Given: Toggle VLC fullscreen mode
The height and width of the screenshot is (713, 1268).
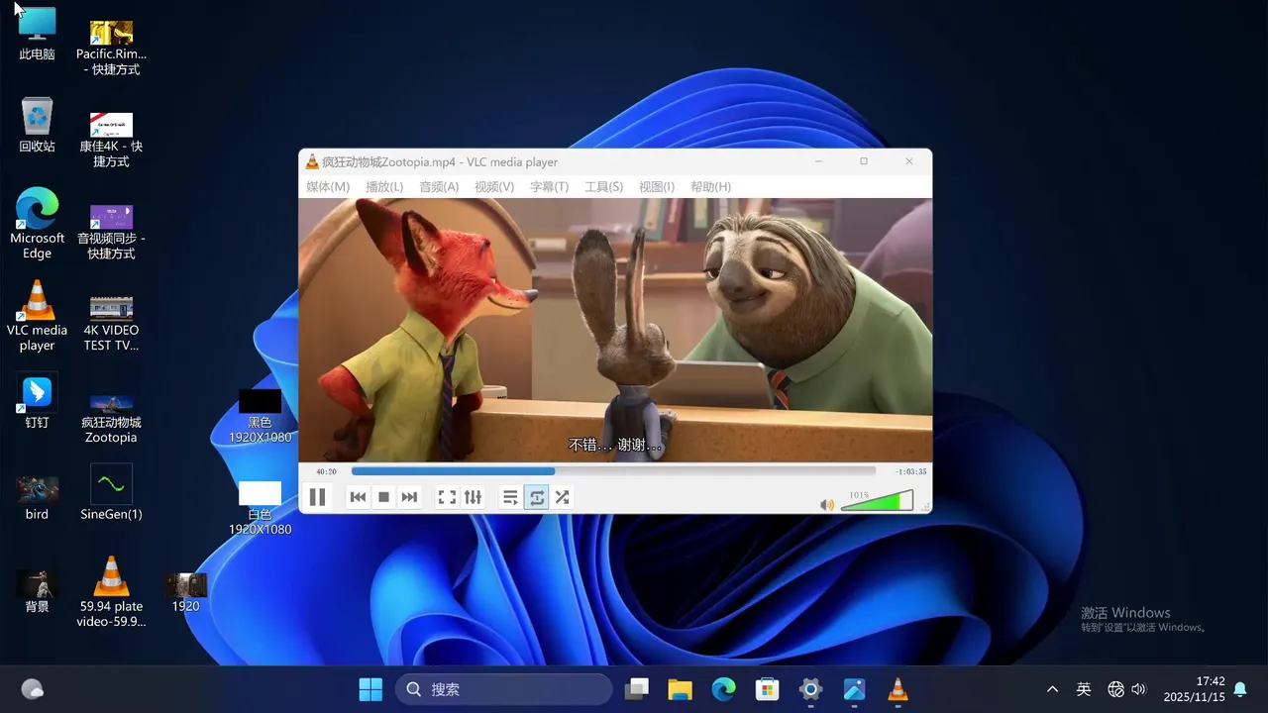Looking at the screenshot, I should pos(447,497).
